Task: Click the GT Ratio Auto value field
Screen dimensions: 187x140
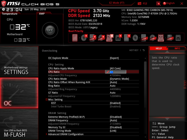Action: click(113, 93)
